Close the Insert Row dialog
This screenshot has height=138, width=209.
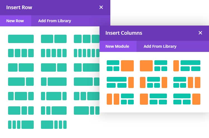[x=101, y=7]
